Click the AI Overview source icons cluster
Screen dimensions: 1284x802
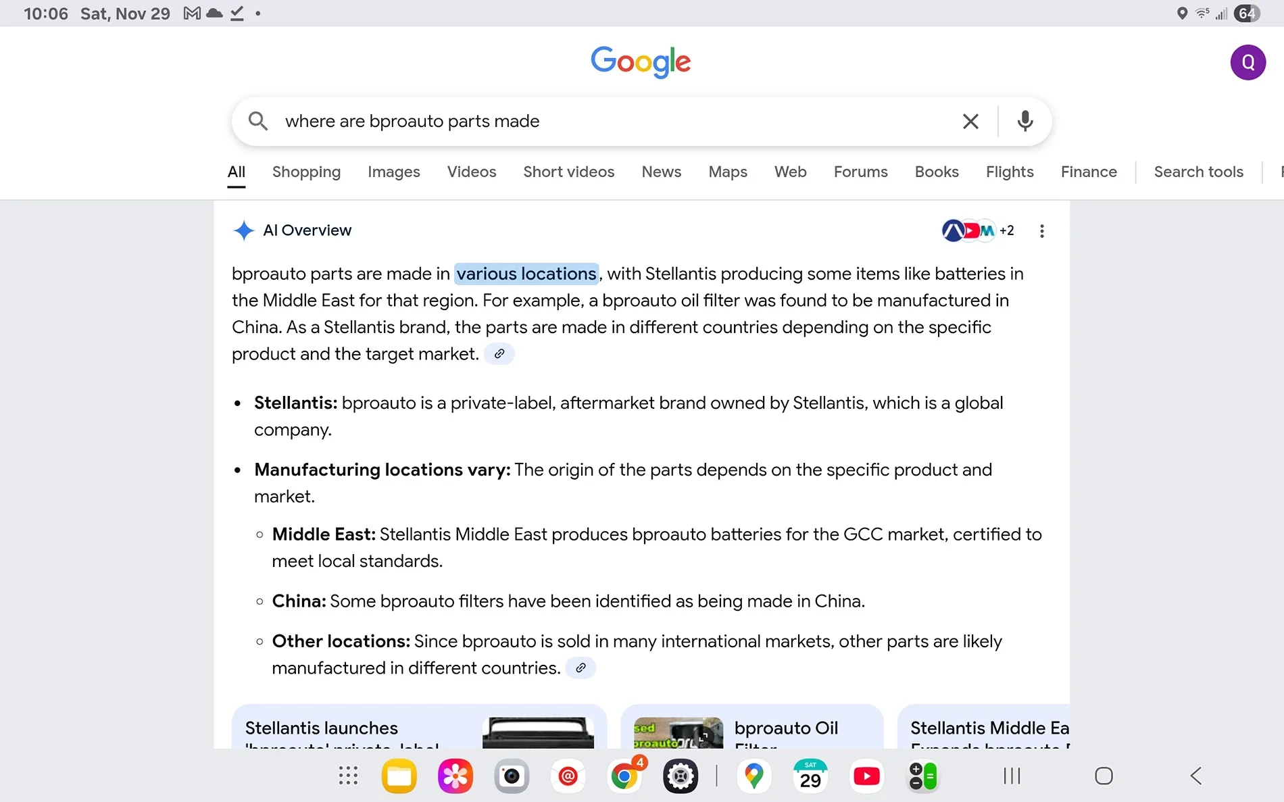(978, 230)
